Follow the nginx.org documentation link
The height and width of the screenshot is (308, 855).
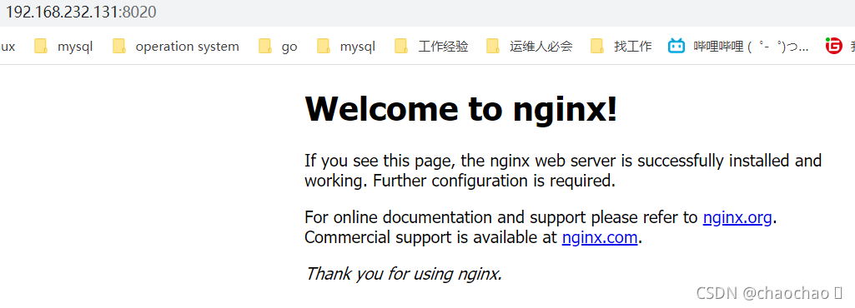tap(737, 217)
